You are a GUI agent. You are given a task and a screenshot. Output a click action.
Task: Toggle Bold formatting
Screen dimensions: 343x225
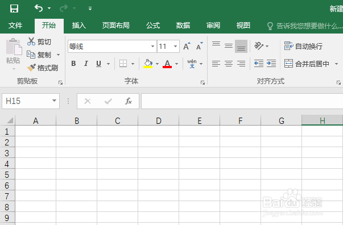(x=73, y=64)
